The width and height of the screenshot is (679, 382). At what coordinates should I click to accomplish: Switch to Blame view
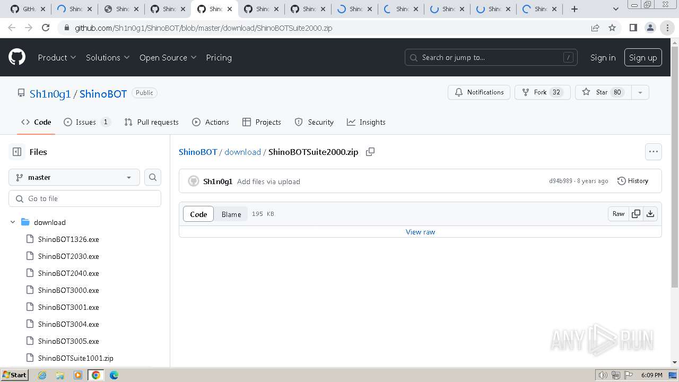point(231,214)
